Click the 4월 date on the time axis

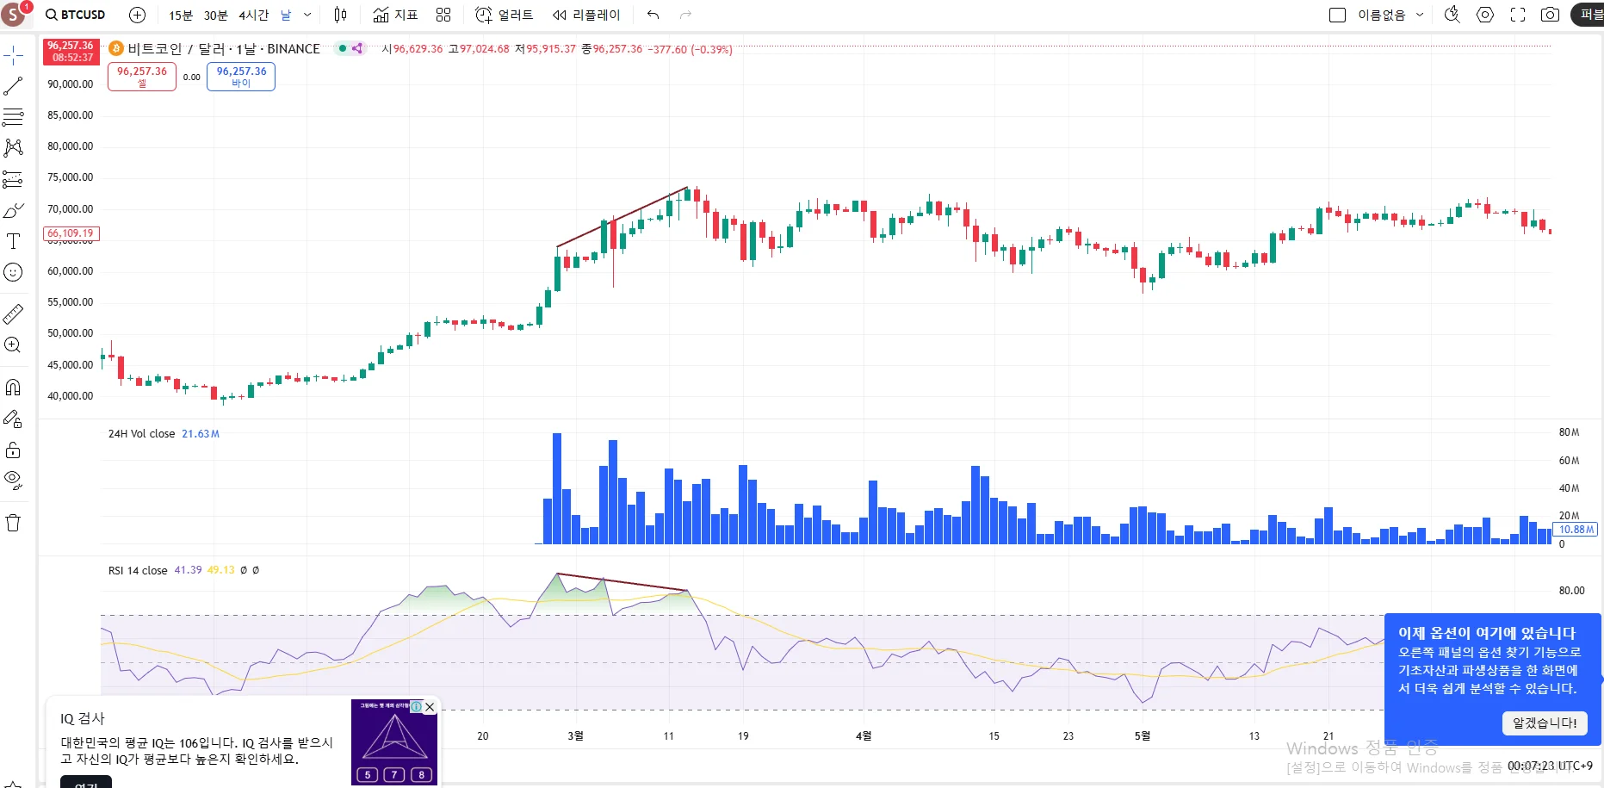tap(864, 736)
